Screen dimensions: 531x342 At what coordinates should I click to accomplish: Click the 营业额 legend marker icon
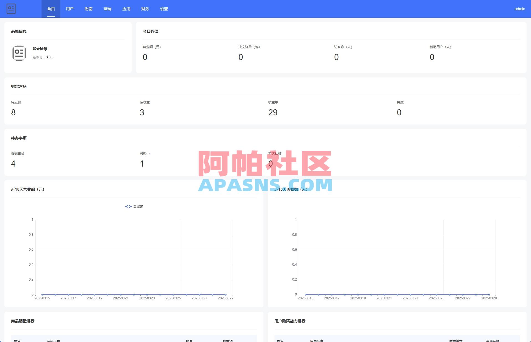pyautogui.click(x=128, y=206)
